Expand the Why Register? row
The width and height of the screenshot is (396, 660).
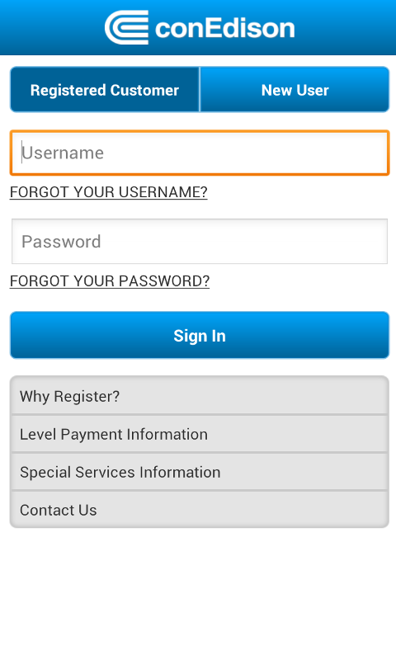click(200, 396)
